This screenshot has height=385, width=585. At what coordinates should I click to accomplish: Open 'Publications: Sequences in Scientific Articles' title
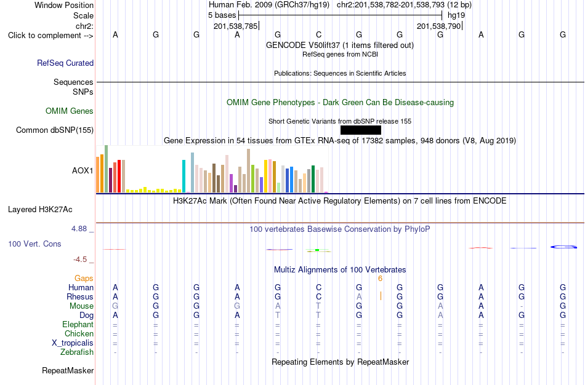coord(340,73)
